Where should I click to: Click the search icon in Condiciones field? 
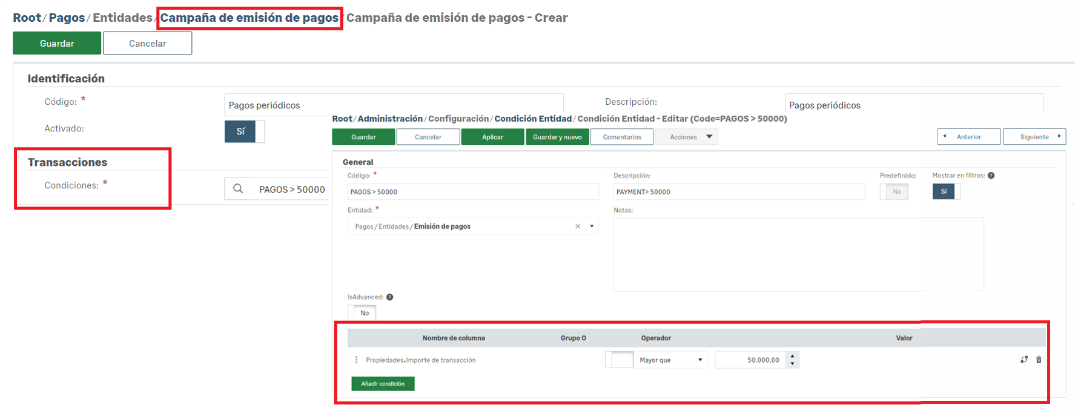(238, 189)
